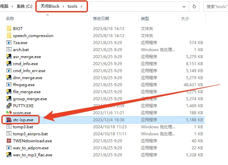Click 系统 (C:) breadcrumb segment
This screenshot has width=228, height=165.
pyautogui.click(x=24, y=6)
